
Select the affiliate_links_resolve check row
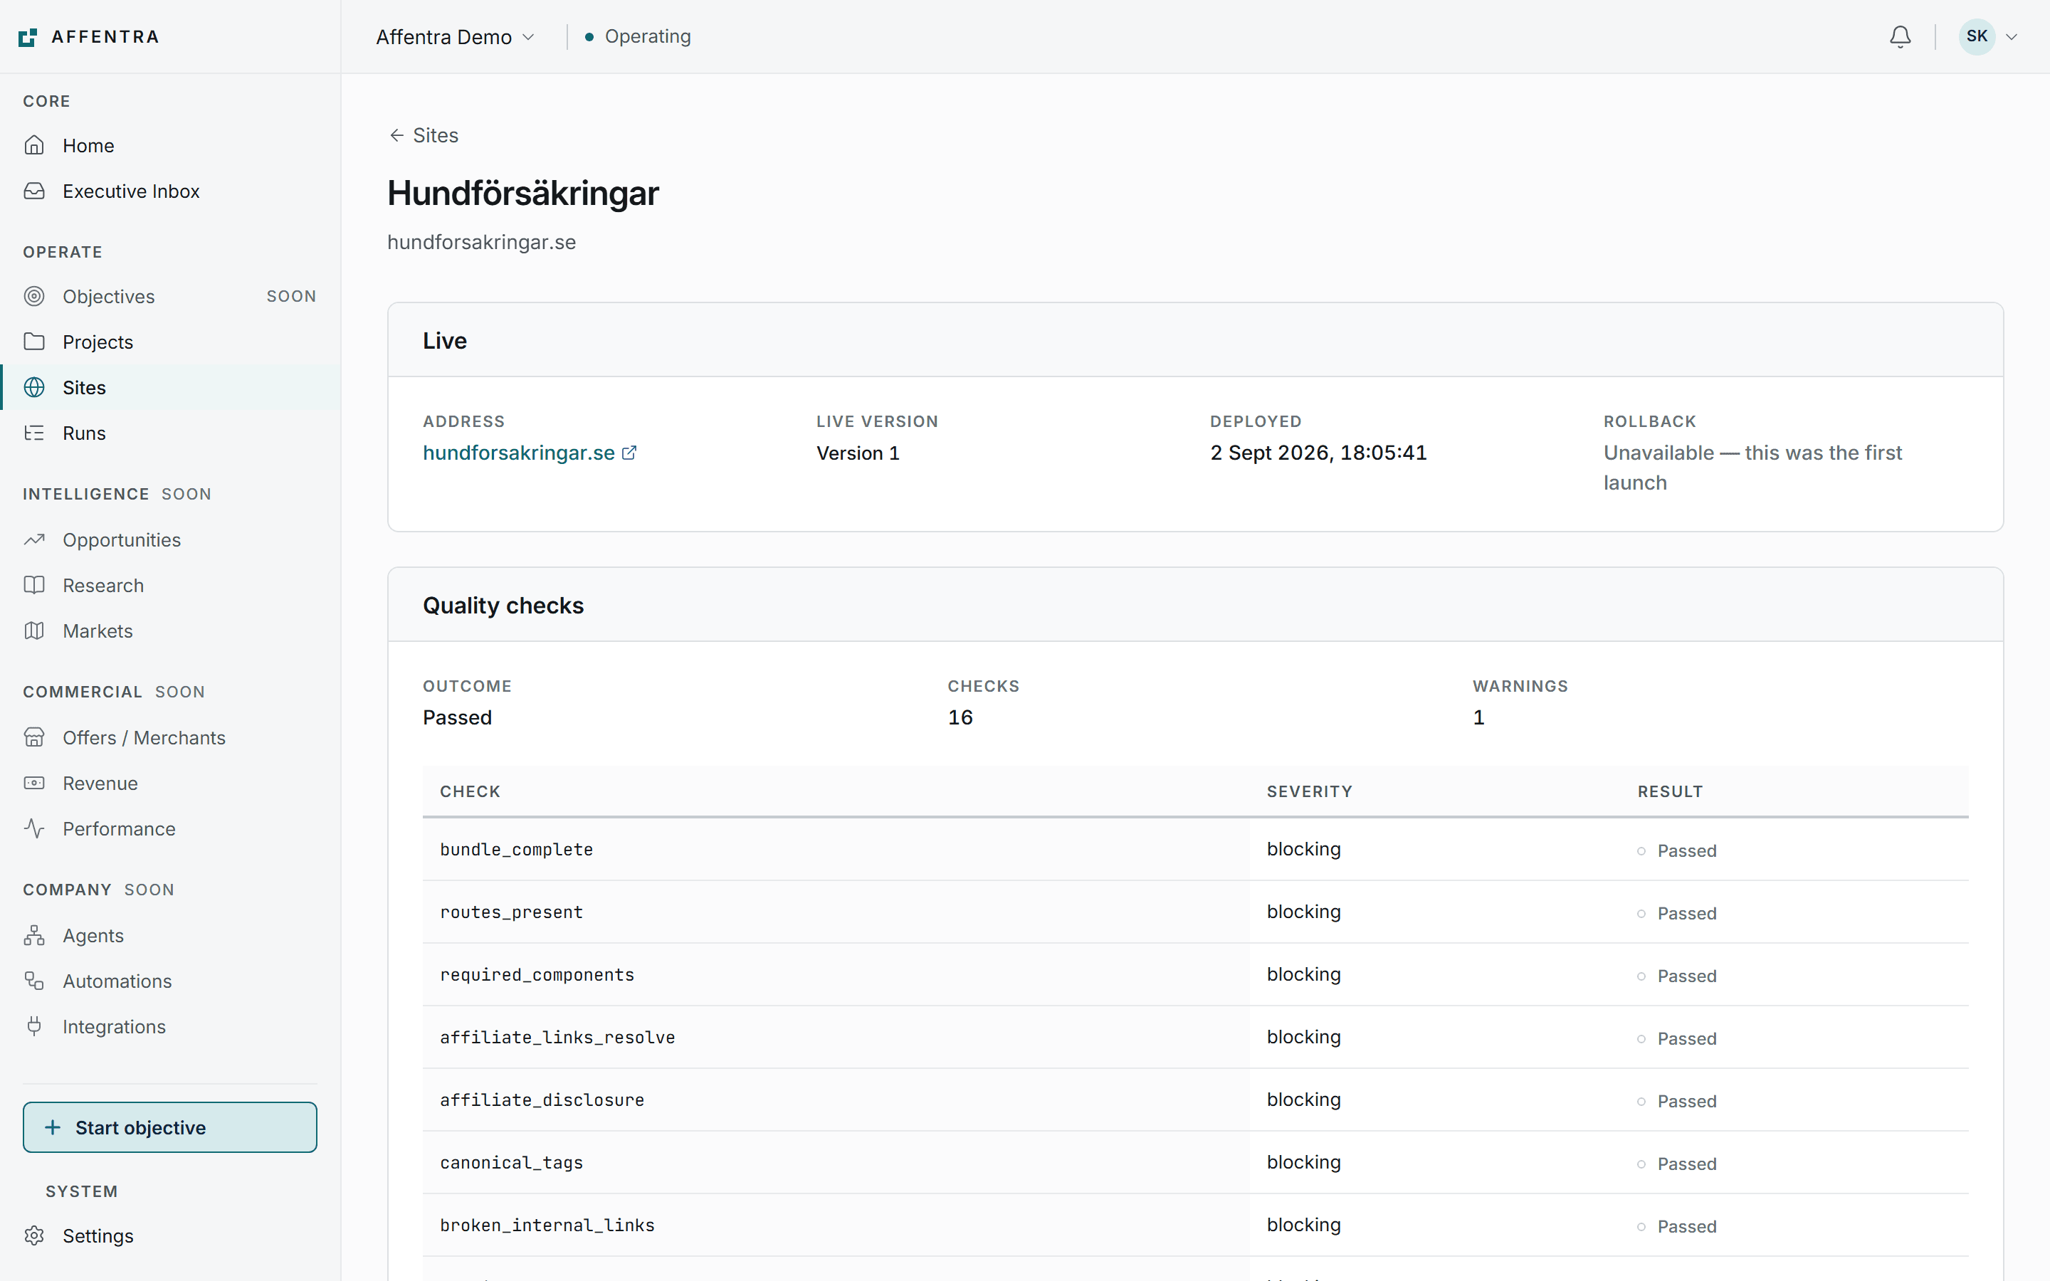pyautogui.click(x=1195, y=1037)
